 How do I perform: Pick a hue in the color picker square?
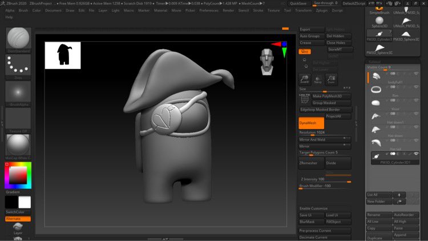(18, 175)
